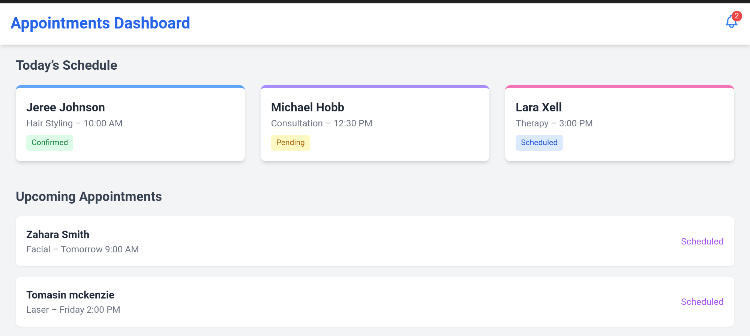Open Zahara Smith's upcoming appointment row

click(337, 241)
